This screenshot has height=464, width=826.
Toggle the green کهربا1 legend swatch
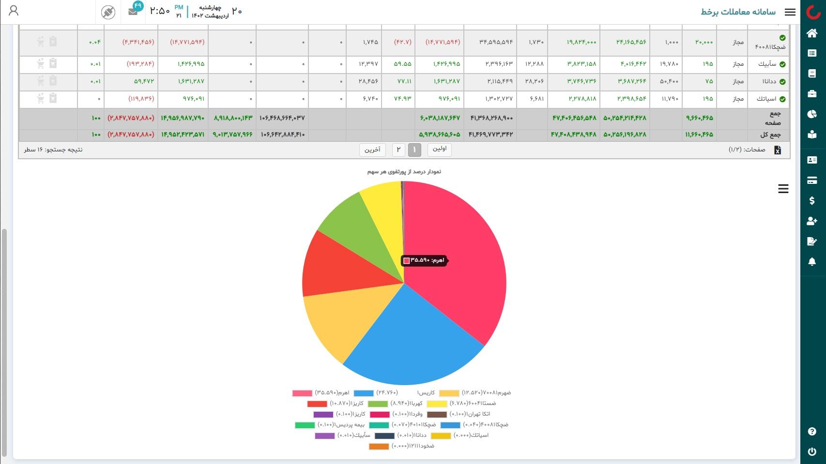(378, 404)
